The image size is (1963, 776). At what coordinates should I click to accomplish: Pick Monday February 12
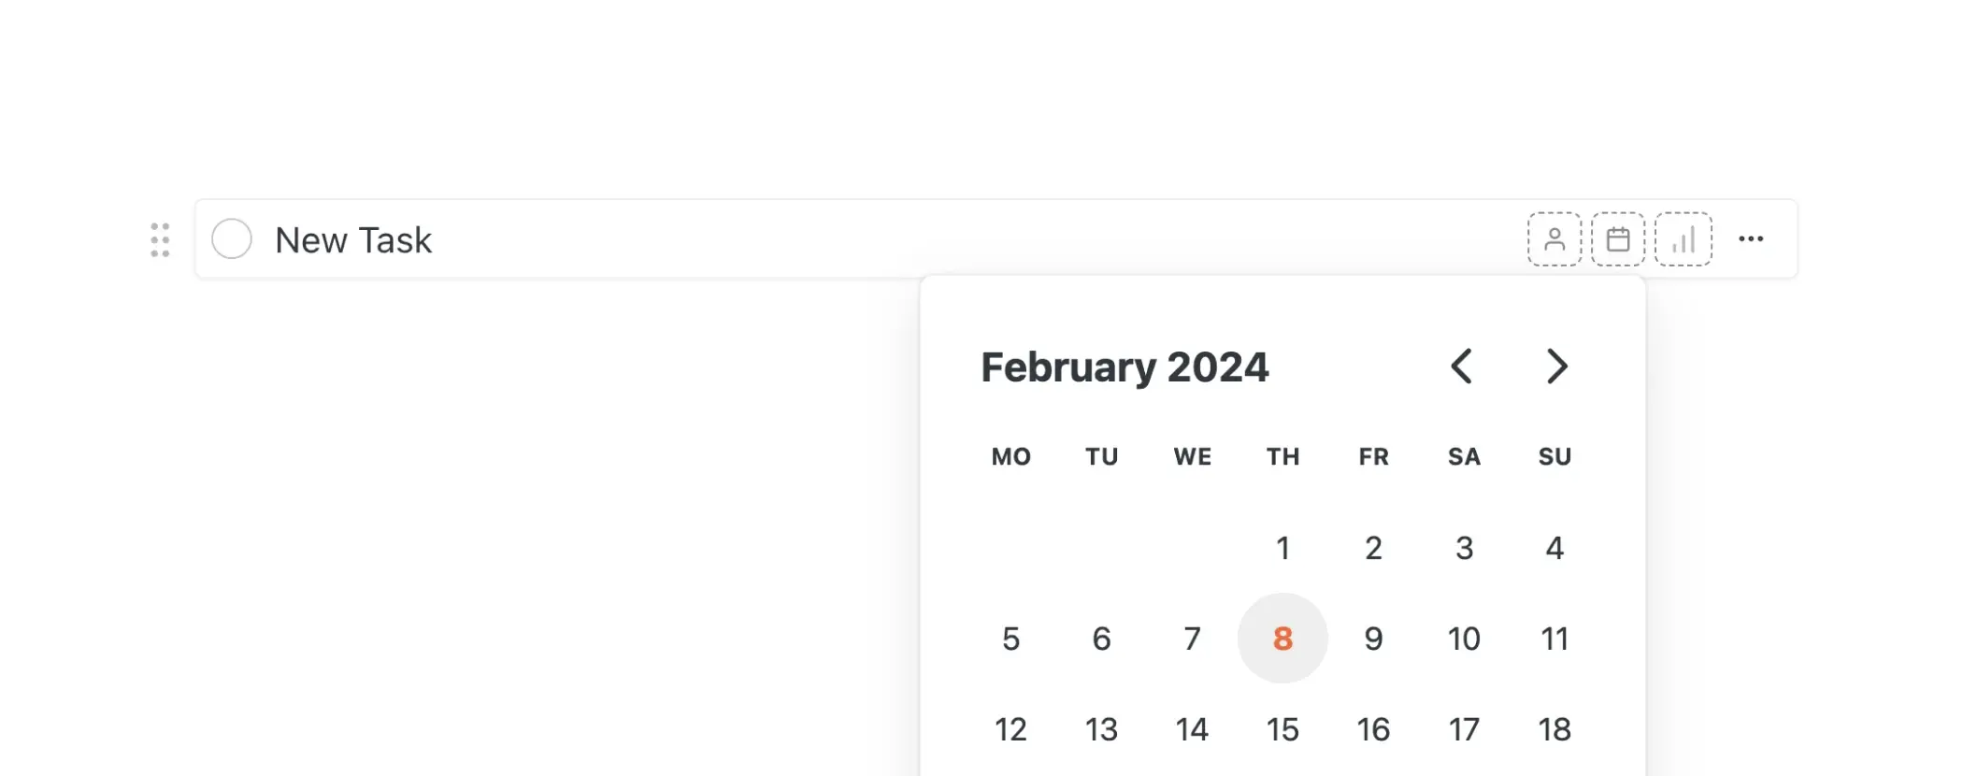pos(1010,729)
